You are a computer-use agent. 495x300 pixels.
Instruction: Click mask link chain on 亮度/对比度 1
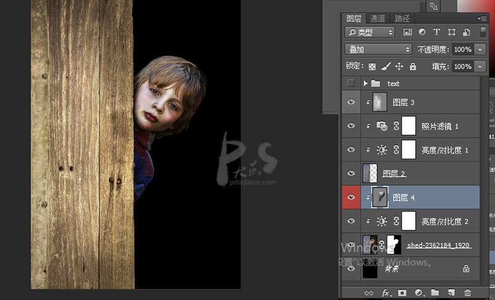(x=396, y=149)
